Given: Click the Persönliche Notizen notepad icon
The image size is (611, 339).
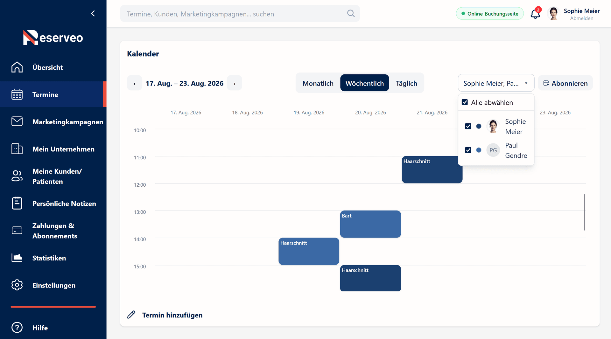Looking at the screenshot, I should coord(17,203).
